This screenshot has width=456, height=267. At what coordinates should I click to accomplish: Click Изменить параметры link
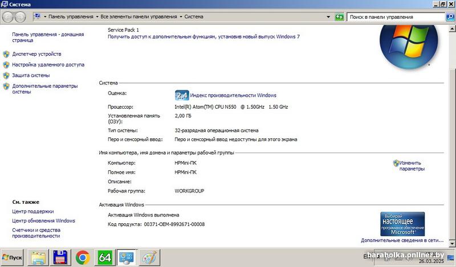412,166
